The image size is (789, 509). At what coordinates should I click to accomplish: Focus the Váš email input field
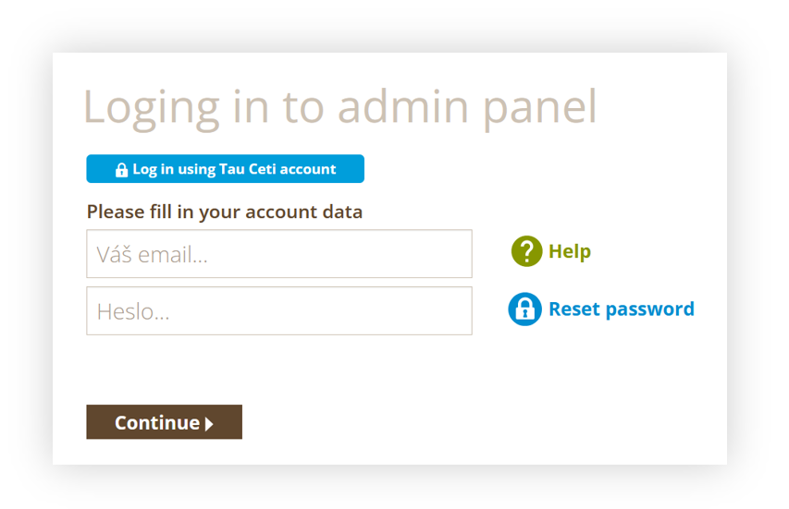coord(279,254)
